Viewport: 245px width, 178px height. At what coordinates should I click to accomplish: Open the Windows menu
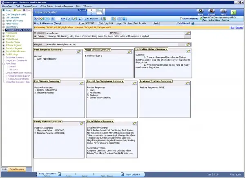pyautogui.click(x=88, y=6)
